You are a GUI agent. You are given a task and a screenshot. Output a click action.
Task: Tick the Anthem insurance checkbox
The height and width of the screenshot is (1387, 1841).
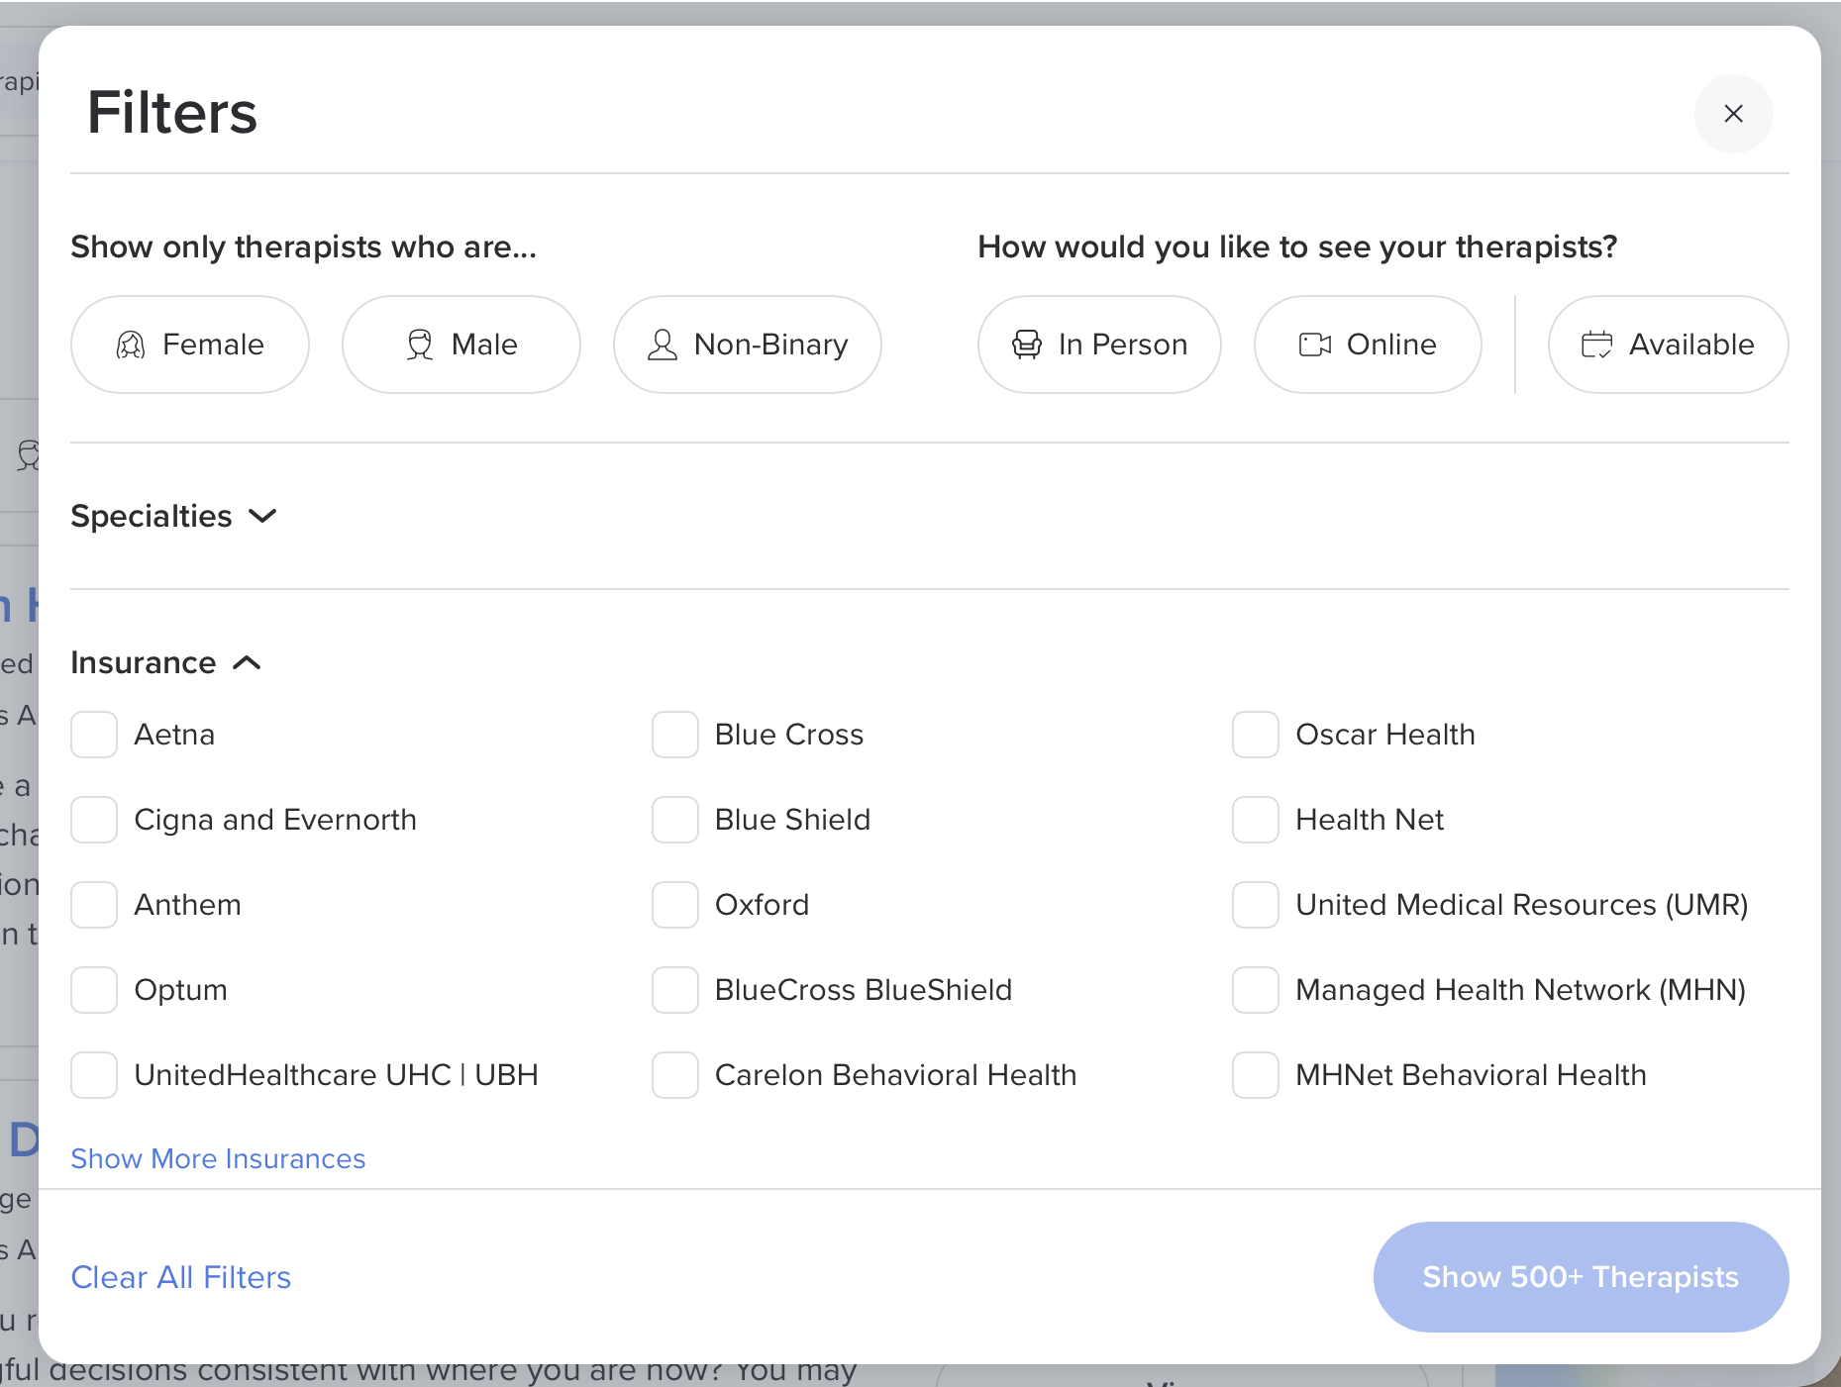click(94, 905)
